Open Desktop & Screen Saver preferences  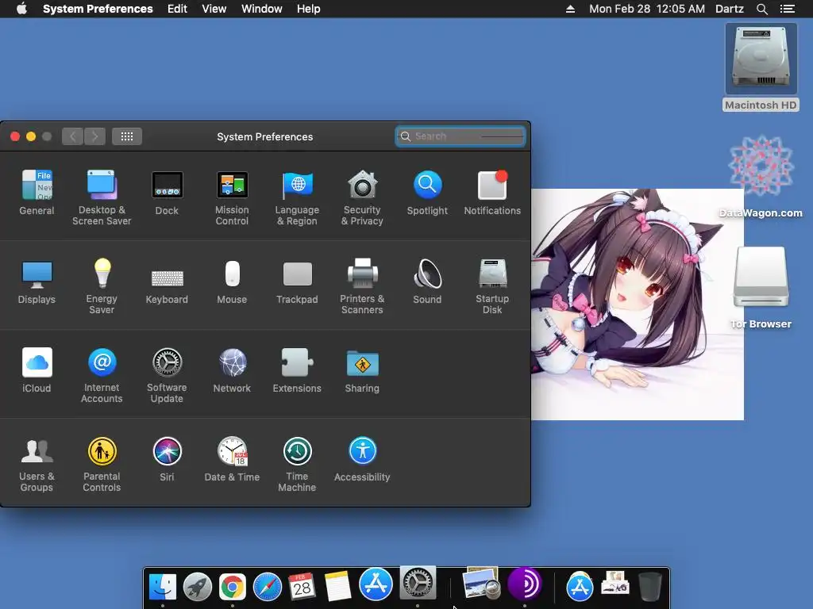point(102,197)
